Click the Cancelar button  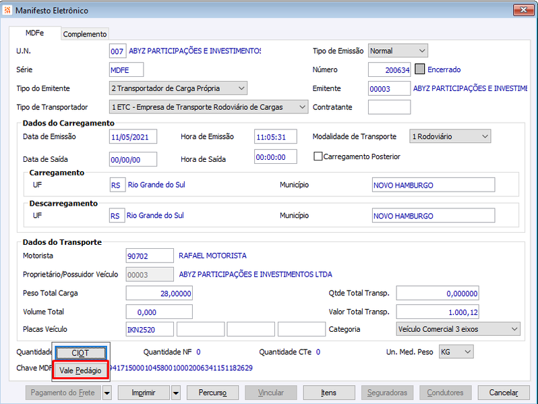pos(504,393)
